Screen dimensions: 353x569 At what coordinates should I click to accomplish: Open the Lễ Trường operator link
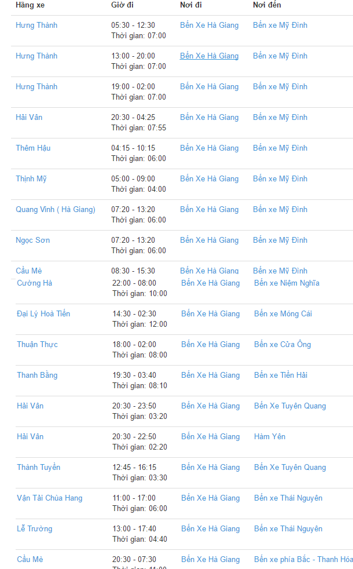click(35, 529)
